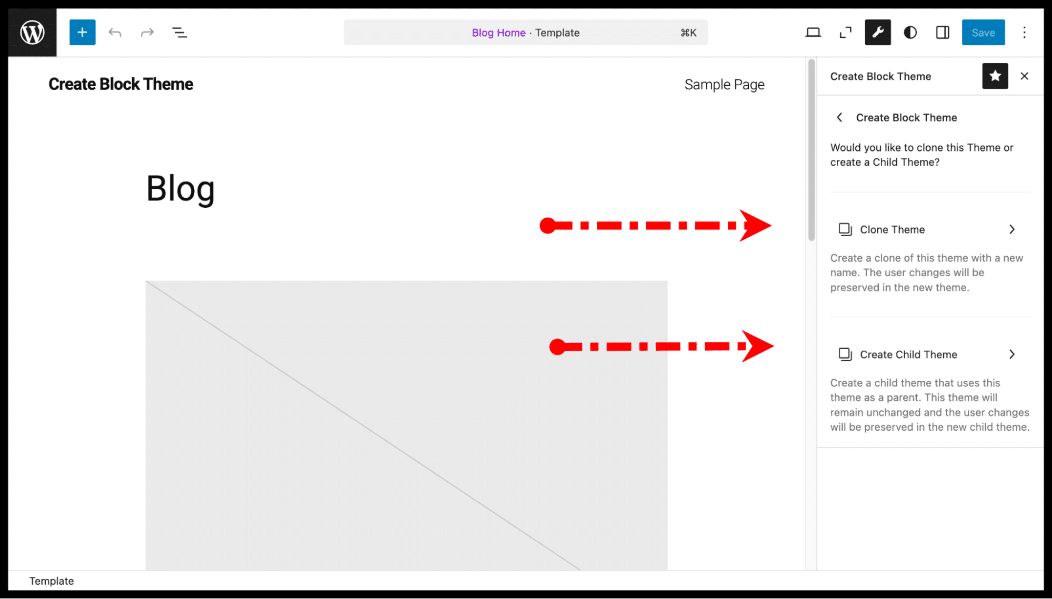
Task: Click the close X in Create Block Theme panel
Action: [1025, 76]
